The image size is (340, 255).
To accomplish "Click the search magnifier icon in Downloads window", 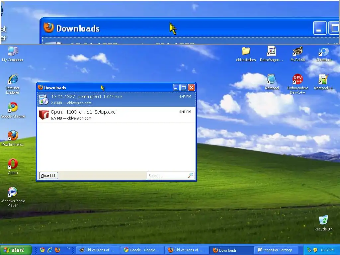I will coord(191,175).
